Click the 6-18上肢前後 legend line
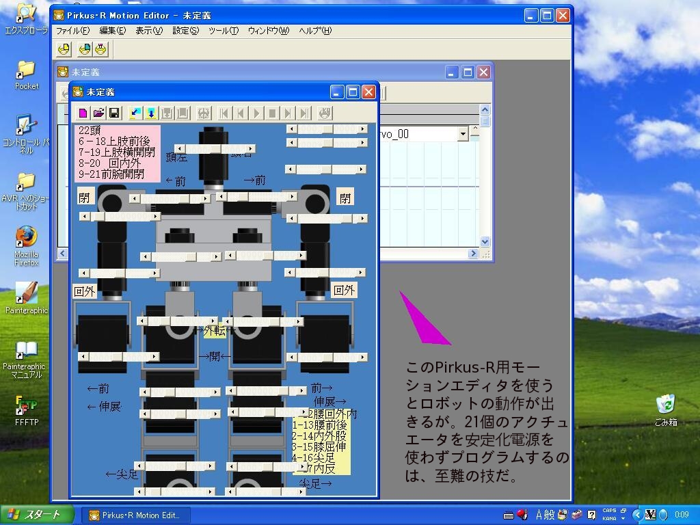The height and width of the screenshot is (525, 700). 114,141
